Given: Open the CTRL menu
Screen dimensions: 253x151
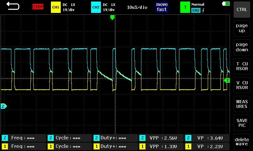Looking at the screenshot, I should click(242, 9).
